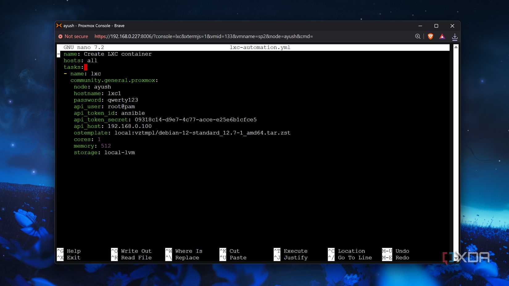
Task: Click the api_host value 192.168.0.100
Action: click(130, 126)
